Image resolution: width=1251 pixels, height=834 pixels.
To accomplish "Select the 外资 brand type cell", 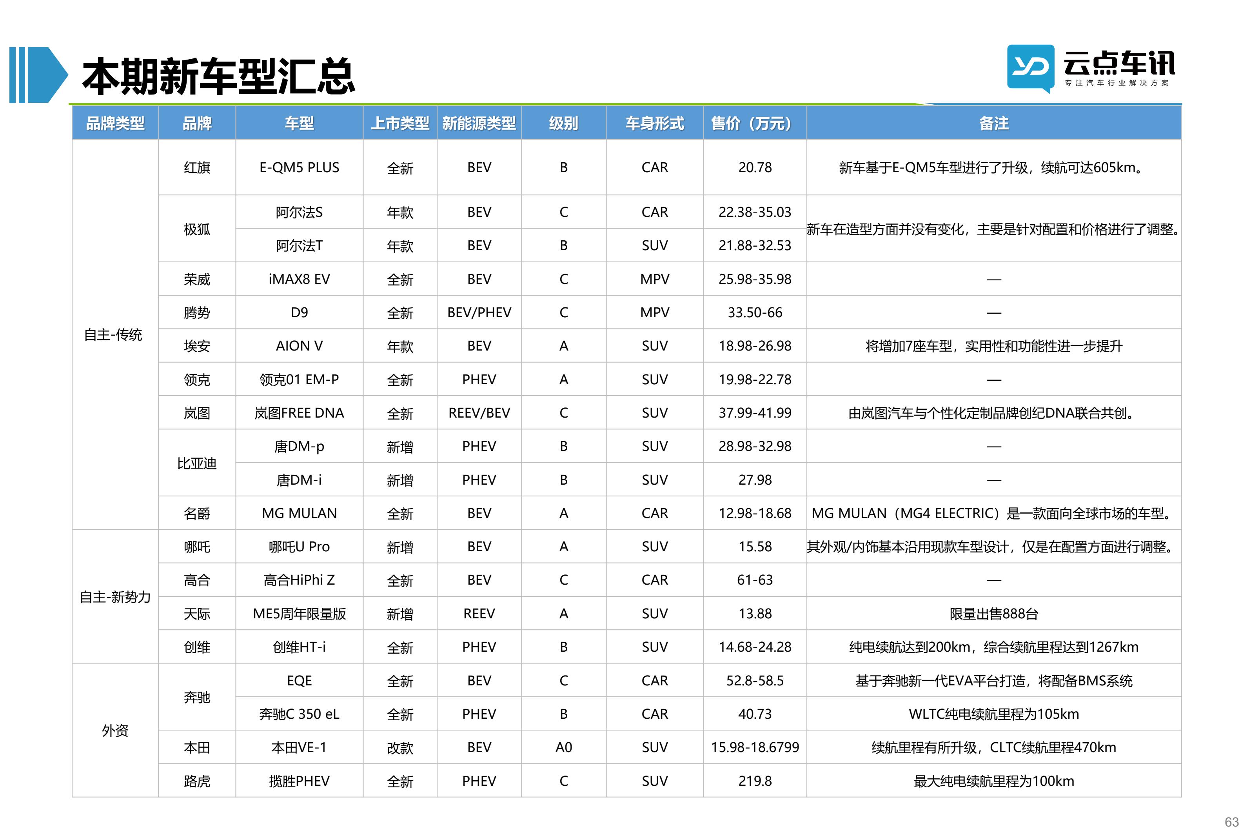I will (x=115, y=730).
